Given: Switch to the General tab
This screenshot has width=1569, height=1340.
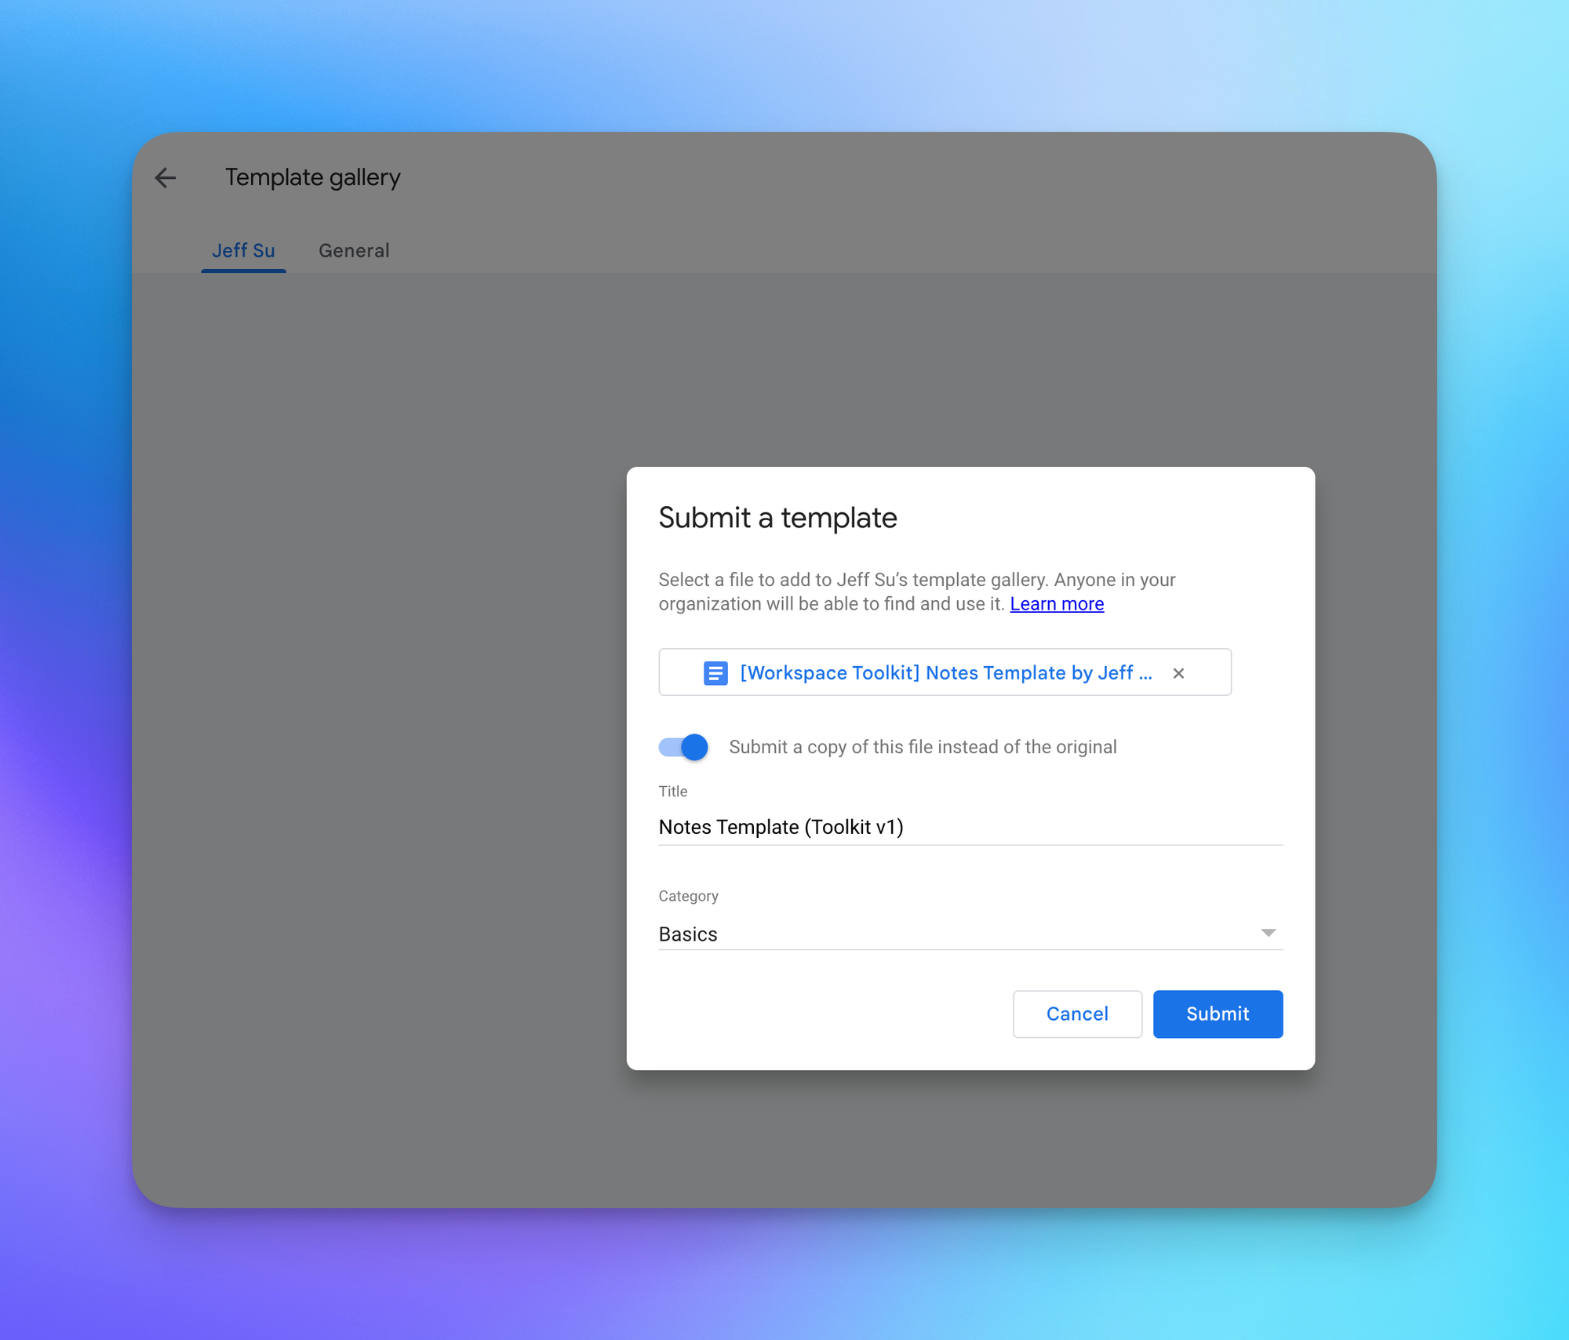Looking at the screenshot, I should [354, 251].
